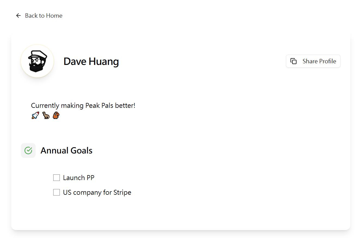Click the orangutan emoji in the bio

tap(56, 116)
